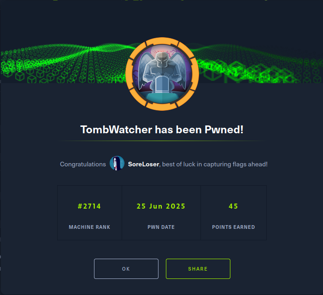Click the orange difficulty ring around avatar
The image size is (323, 295).
click(129, 74)
